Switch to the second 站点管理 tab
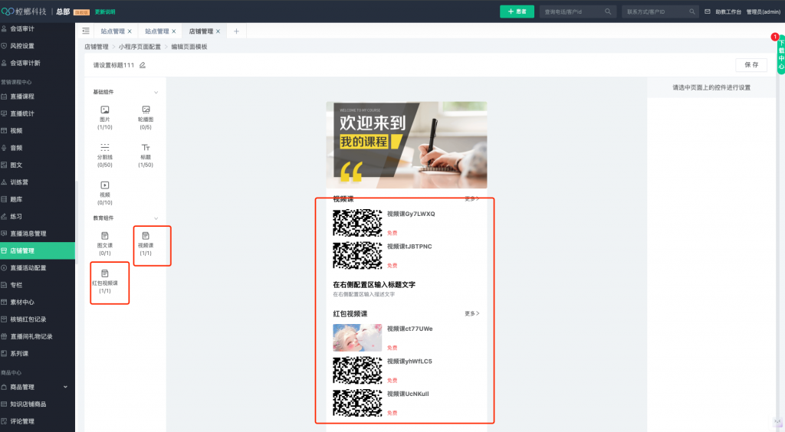785x432 pixels. (156, 31)
